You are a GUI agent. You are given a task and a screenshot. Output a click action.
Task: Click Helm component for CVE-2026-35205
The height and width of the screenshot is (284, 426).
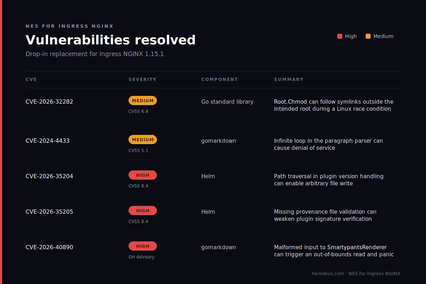(208, 212)
